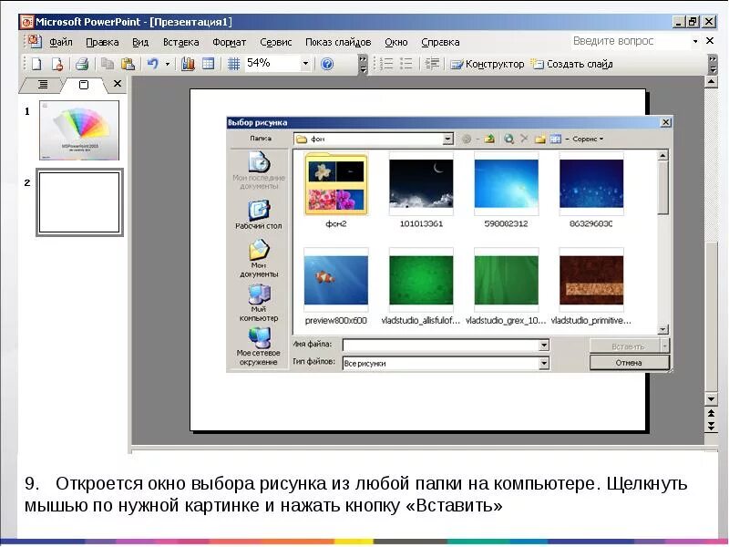The height and width of the screenshot is (547, 729).
Task: Insert a chart using the chart icon
Action: 188,64
